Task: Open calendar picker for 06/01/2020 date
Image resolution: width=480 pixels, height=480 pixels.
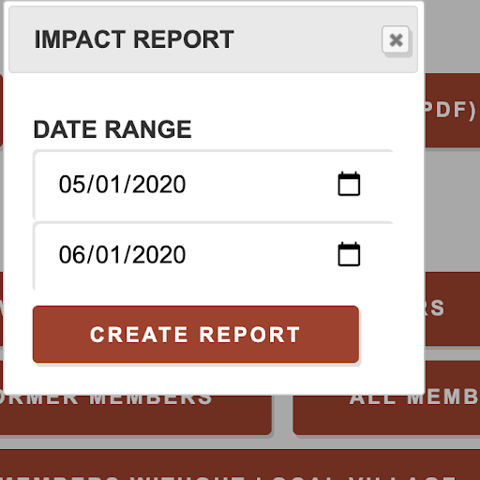Action: (349, 254)
